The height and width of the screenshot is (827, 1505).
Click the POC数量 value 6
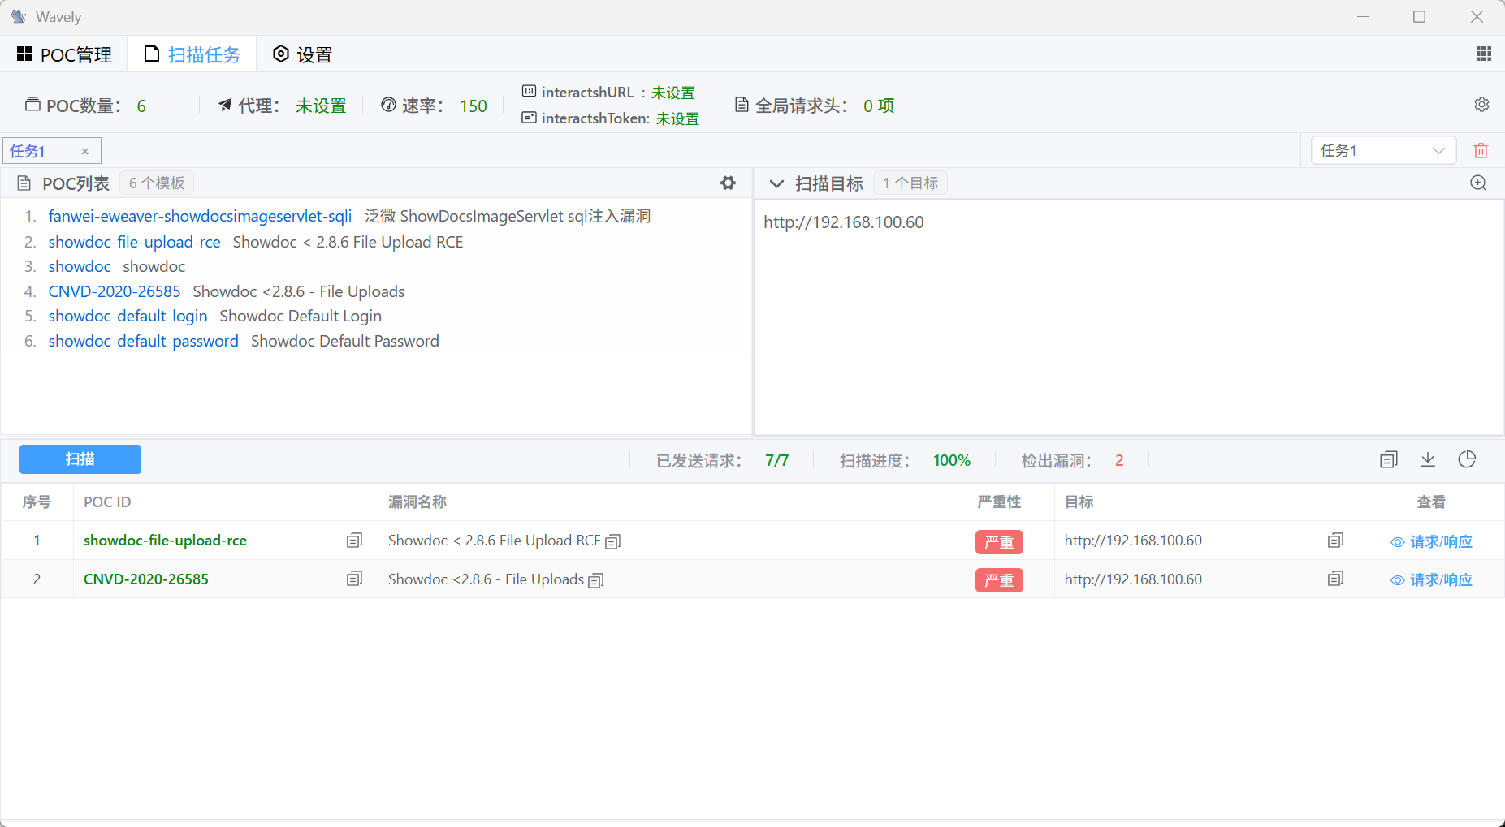point(141,106)
